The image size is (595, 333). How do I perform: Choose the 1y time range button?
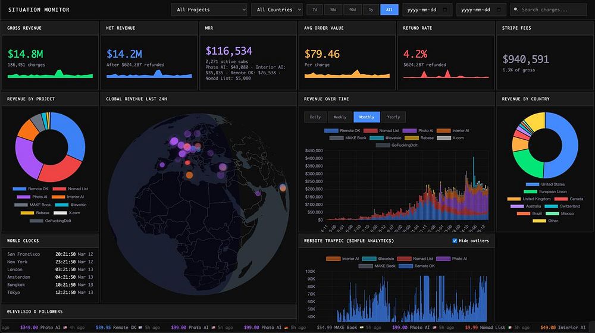point(371,10)
